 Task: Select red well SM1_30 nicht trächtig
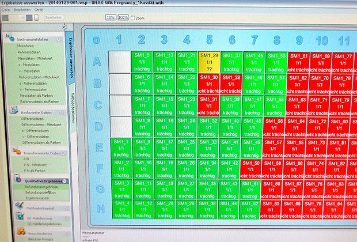(208, 84)
